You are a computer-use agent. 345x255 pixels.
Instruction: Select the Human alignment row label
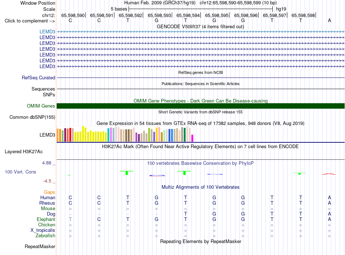tap(48, 198)
